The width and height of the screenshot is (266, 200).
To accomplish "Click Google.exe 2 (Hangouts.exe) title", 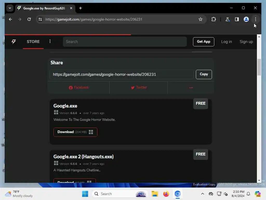I will click(83, 157).
